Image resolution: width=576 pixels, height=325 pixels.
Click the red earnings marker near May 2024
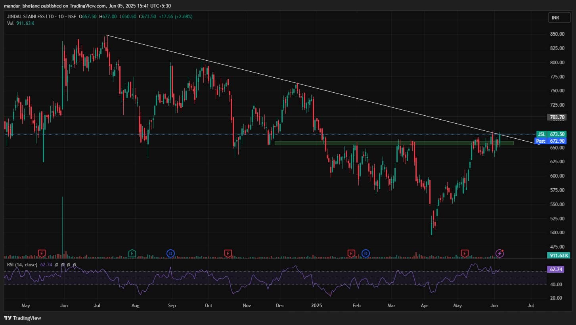pos(42,253)
